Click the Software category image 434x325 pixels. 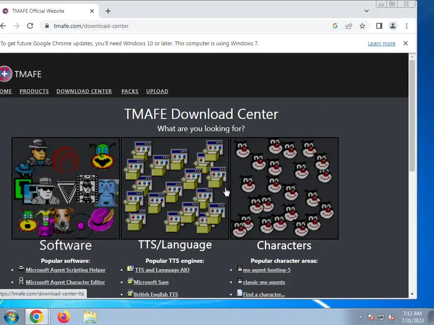(66, 188)
